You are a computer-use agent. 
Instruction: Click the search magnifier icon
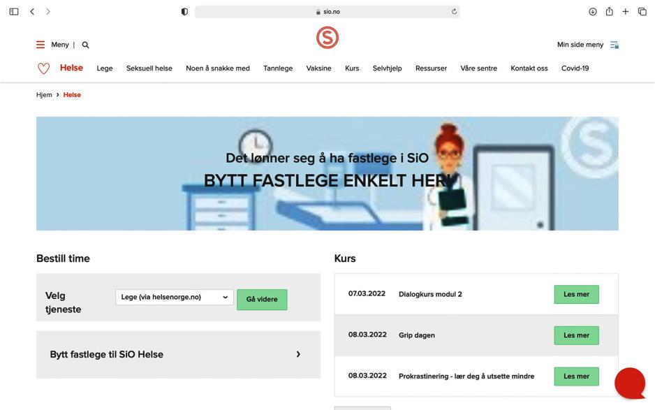[86, 45]
